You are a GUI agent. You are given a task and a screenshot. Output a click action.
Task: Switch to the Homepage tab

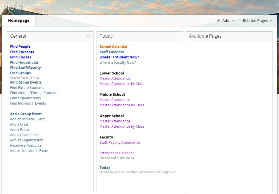click(19, 20)
